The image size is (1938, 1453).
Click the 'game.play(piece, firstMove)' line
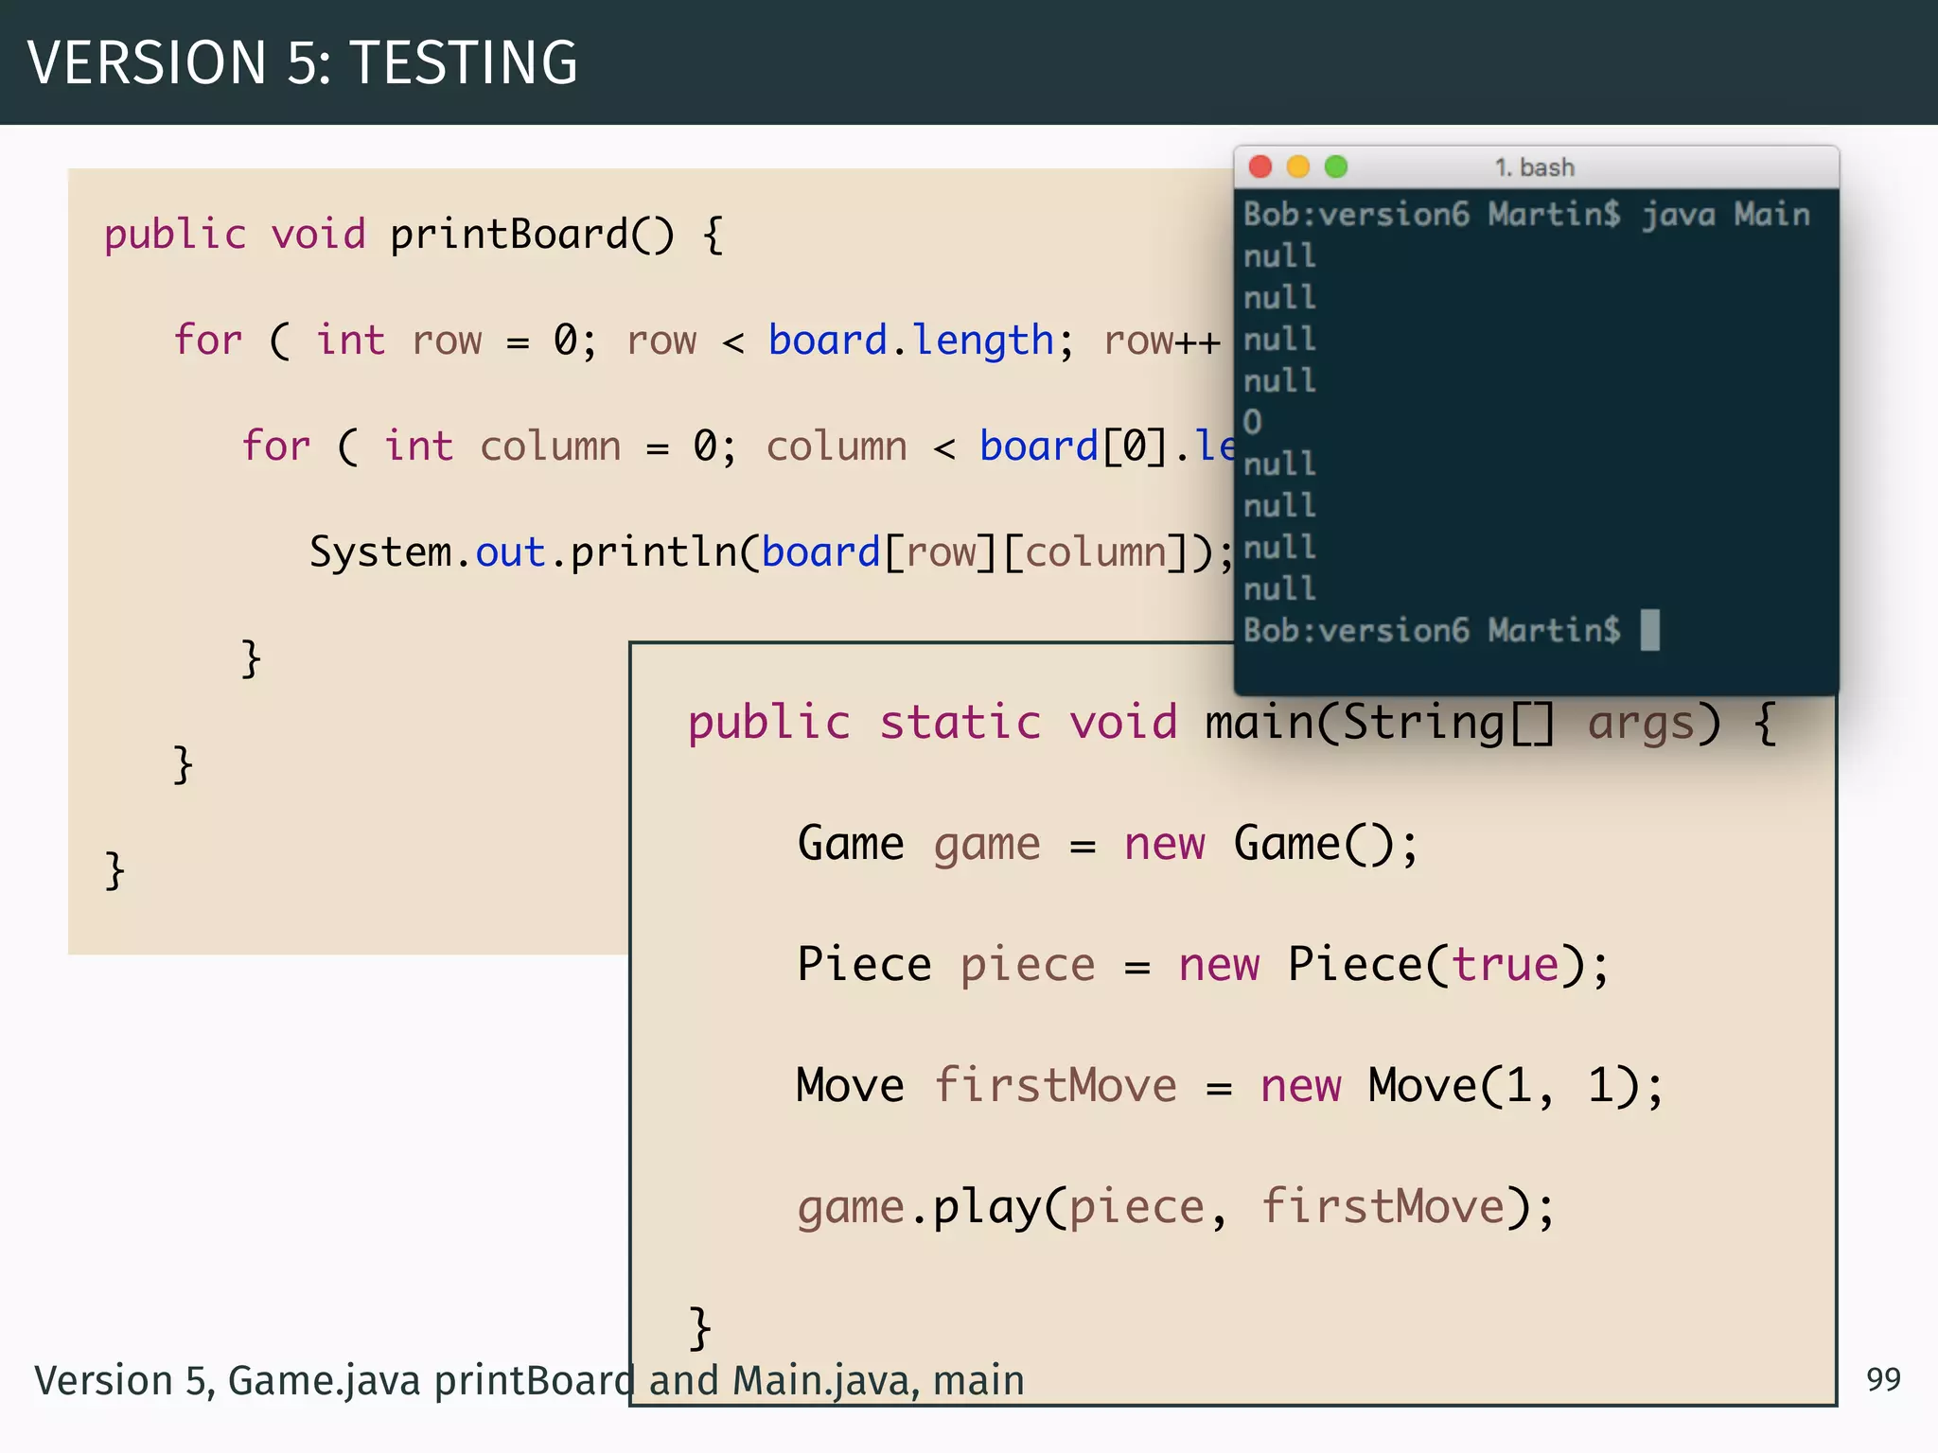(1175, 1208)
